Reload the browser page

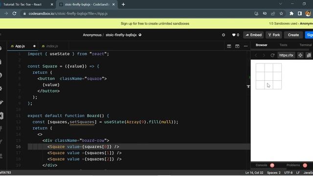pyautogui.click(x=14, y=14)
